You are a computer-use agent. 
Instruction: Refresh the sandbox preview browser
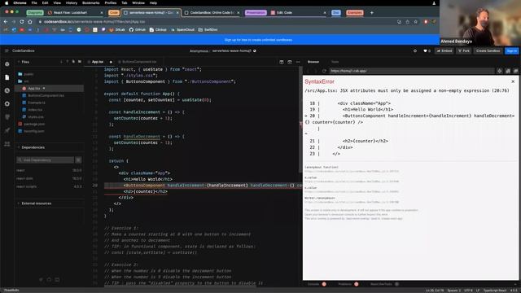pyautogui.click(x=324, y=71)
